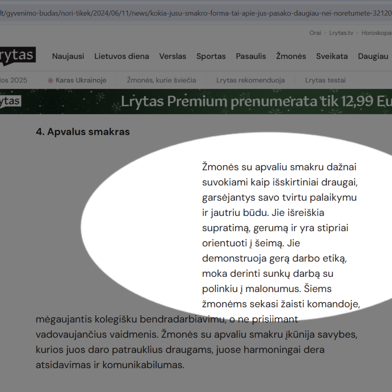Expand the Daugiau menu

point(373,56)
